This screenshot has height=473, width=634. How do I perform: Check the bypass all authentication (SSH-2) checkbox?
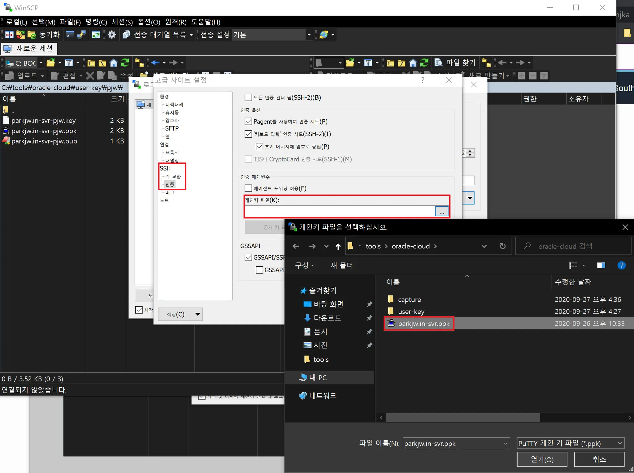248,97
